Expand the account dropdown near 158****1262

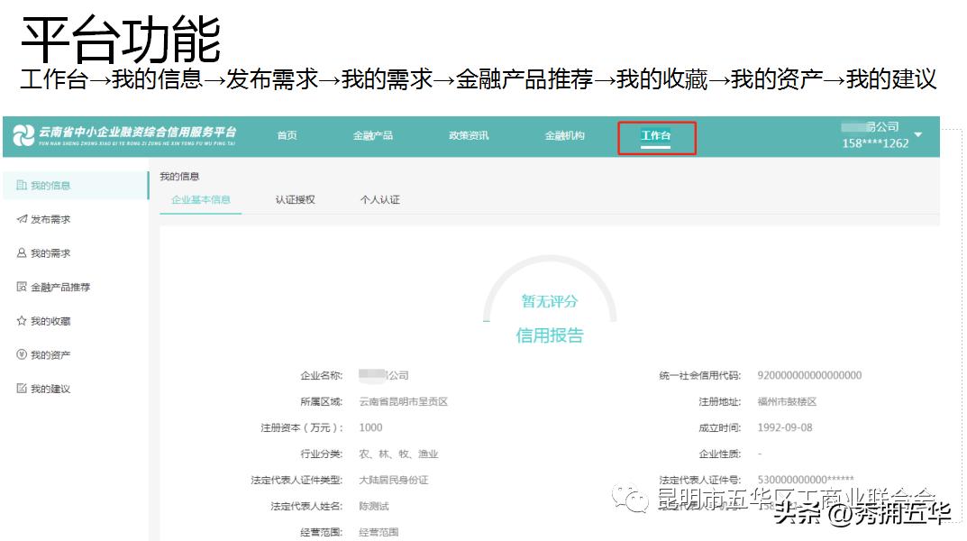tap(918, 133)
